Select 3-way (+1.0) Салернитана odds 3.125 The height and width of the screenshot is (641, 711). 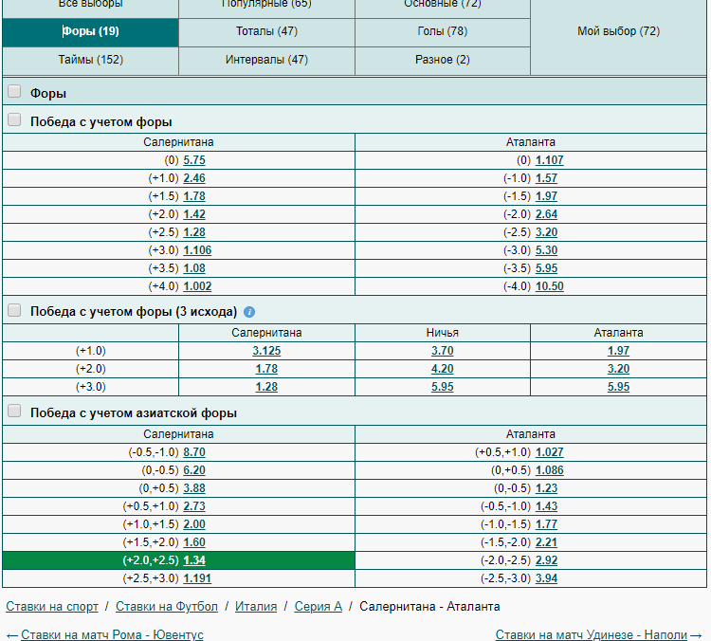(x=266, y=351)
